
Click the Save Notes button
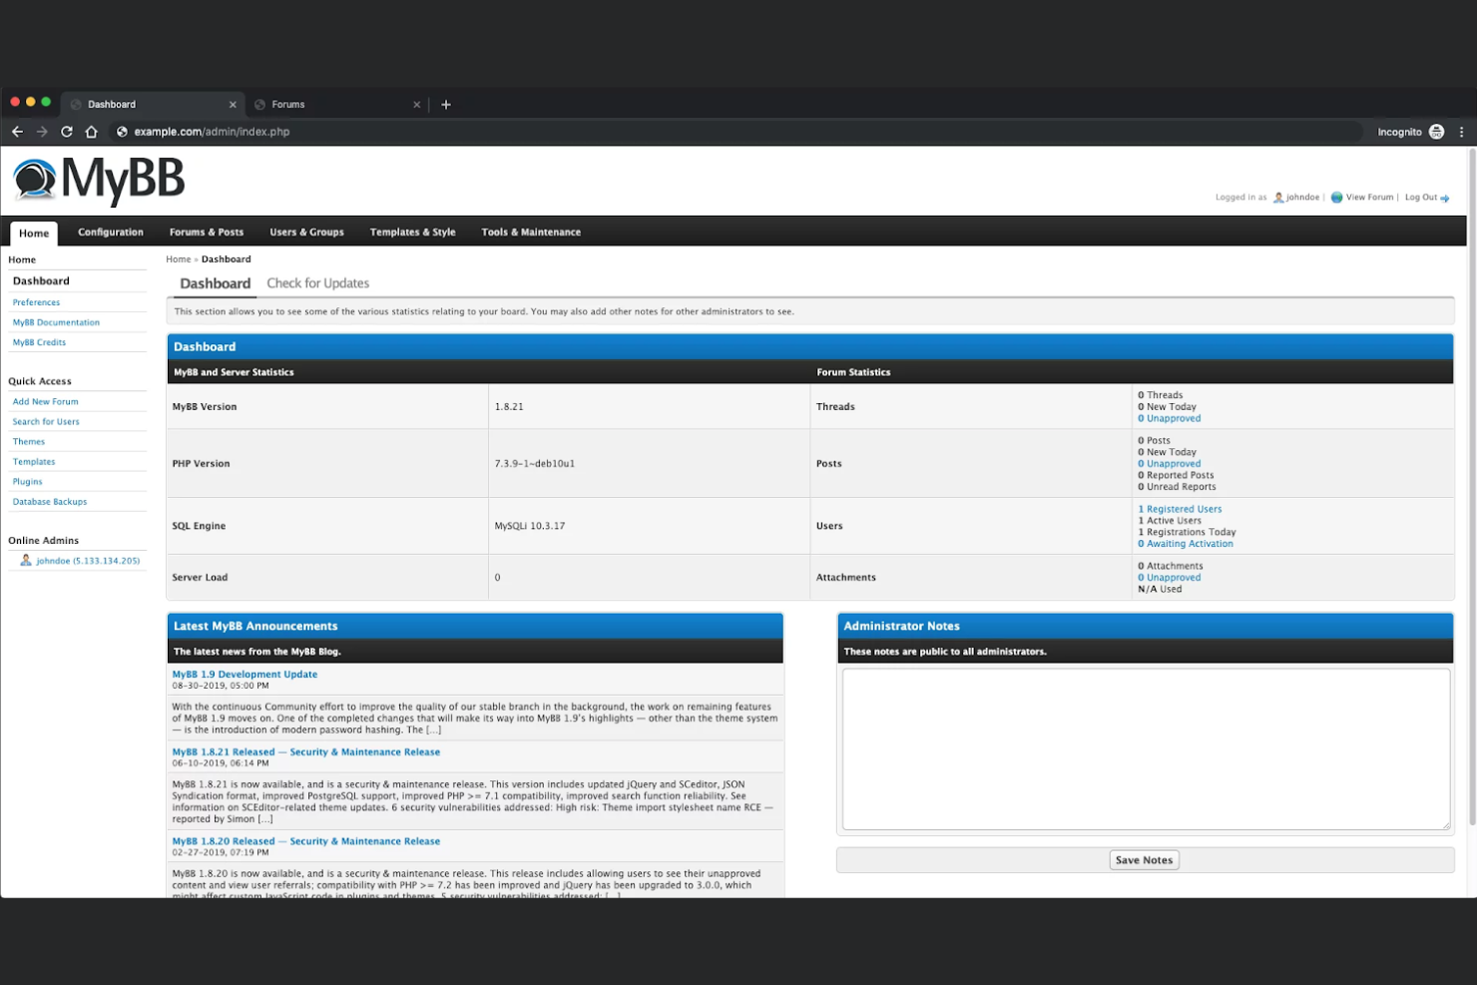1144,859
